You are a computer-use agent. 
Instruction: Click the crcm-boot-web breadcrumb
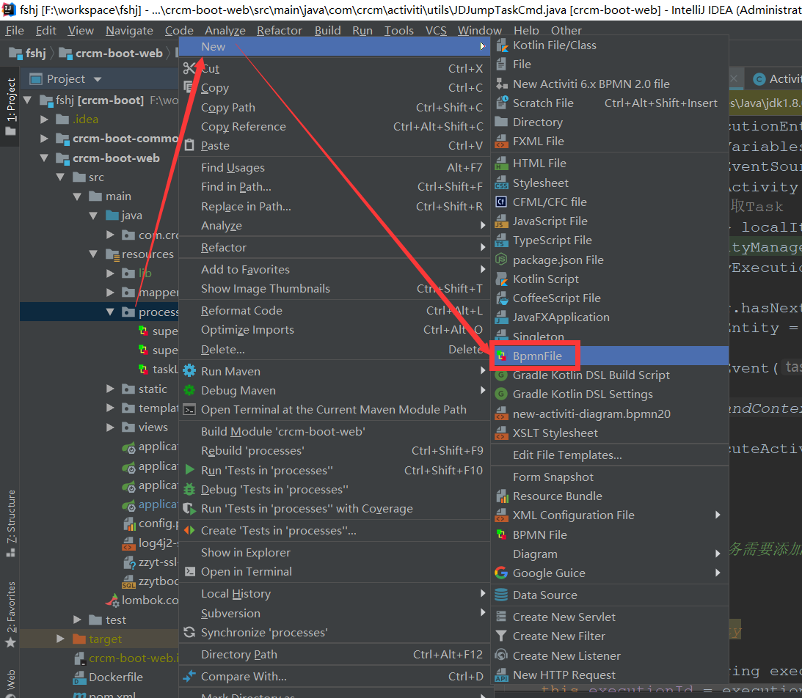[111, 53]
